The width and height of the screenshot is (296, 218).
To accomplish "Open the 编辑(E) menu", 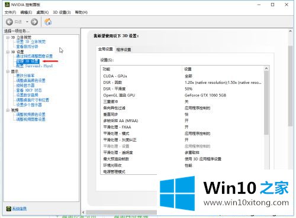I will [26, 12].
